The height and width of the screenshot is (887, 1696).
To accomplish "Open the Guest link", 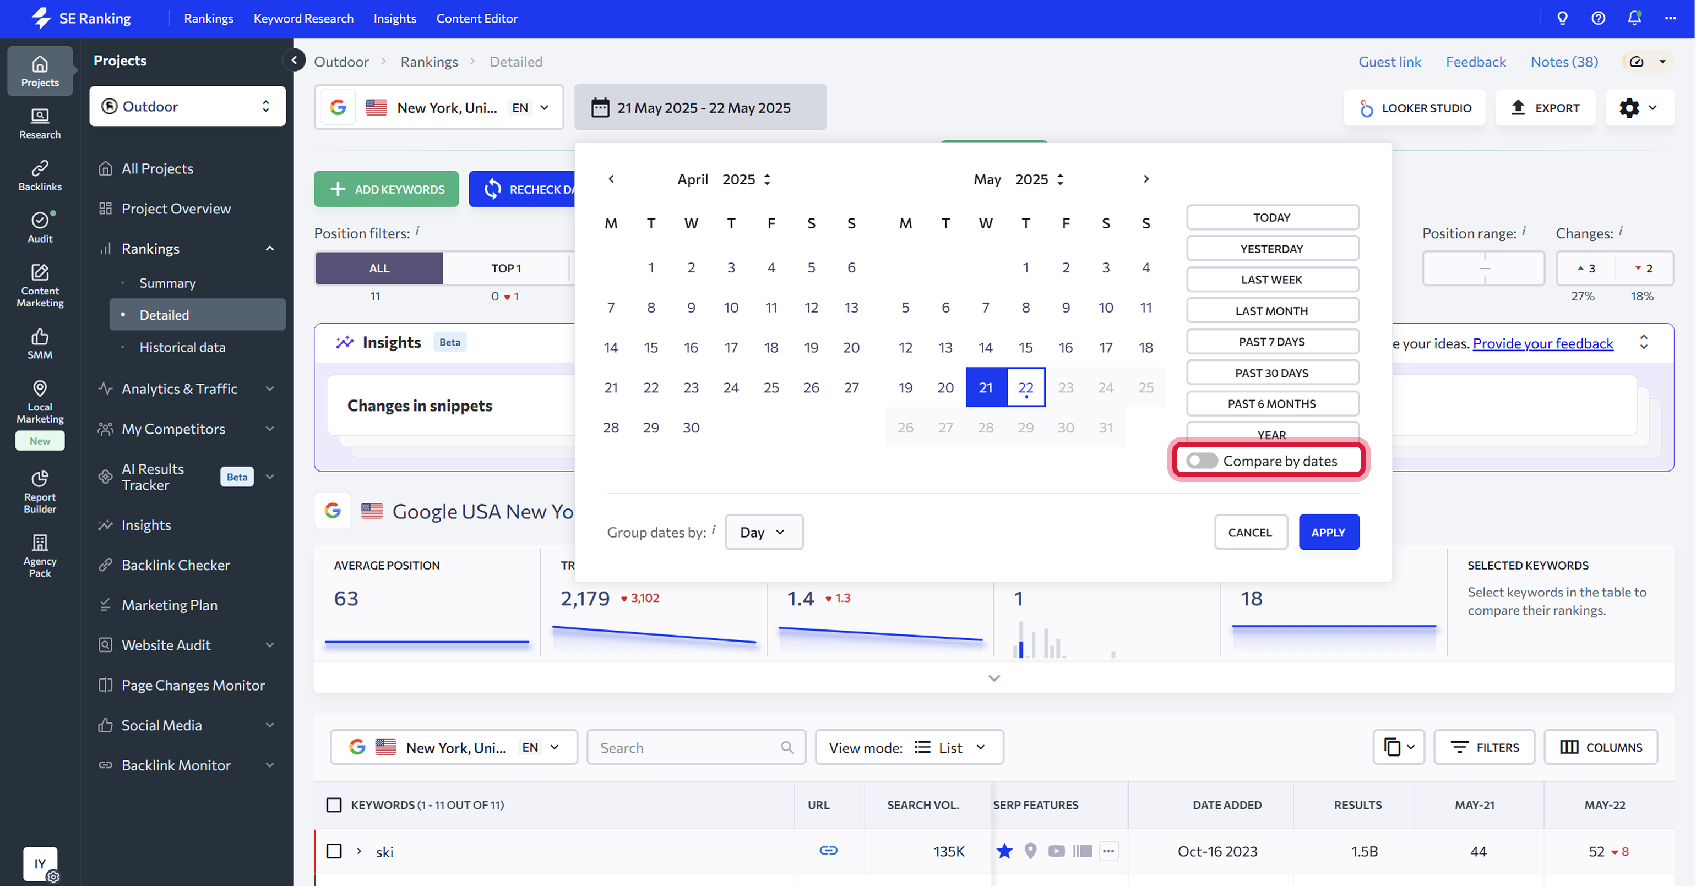I will click(1389, 61).
